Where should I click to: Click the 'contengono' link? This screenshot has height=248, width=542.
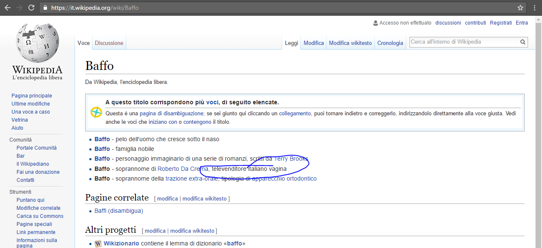click(197, 122)
